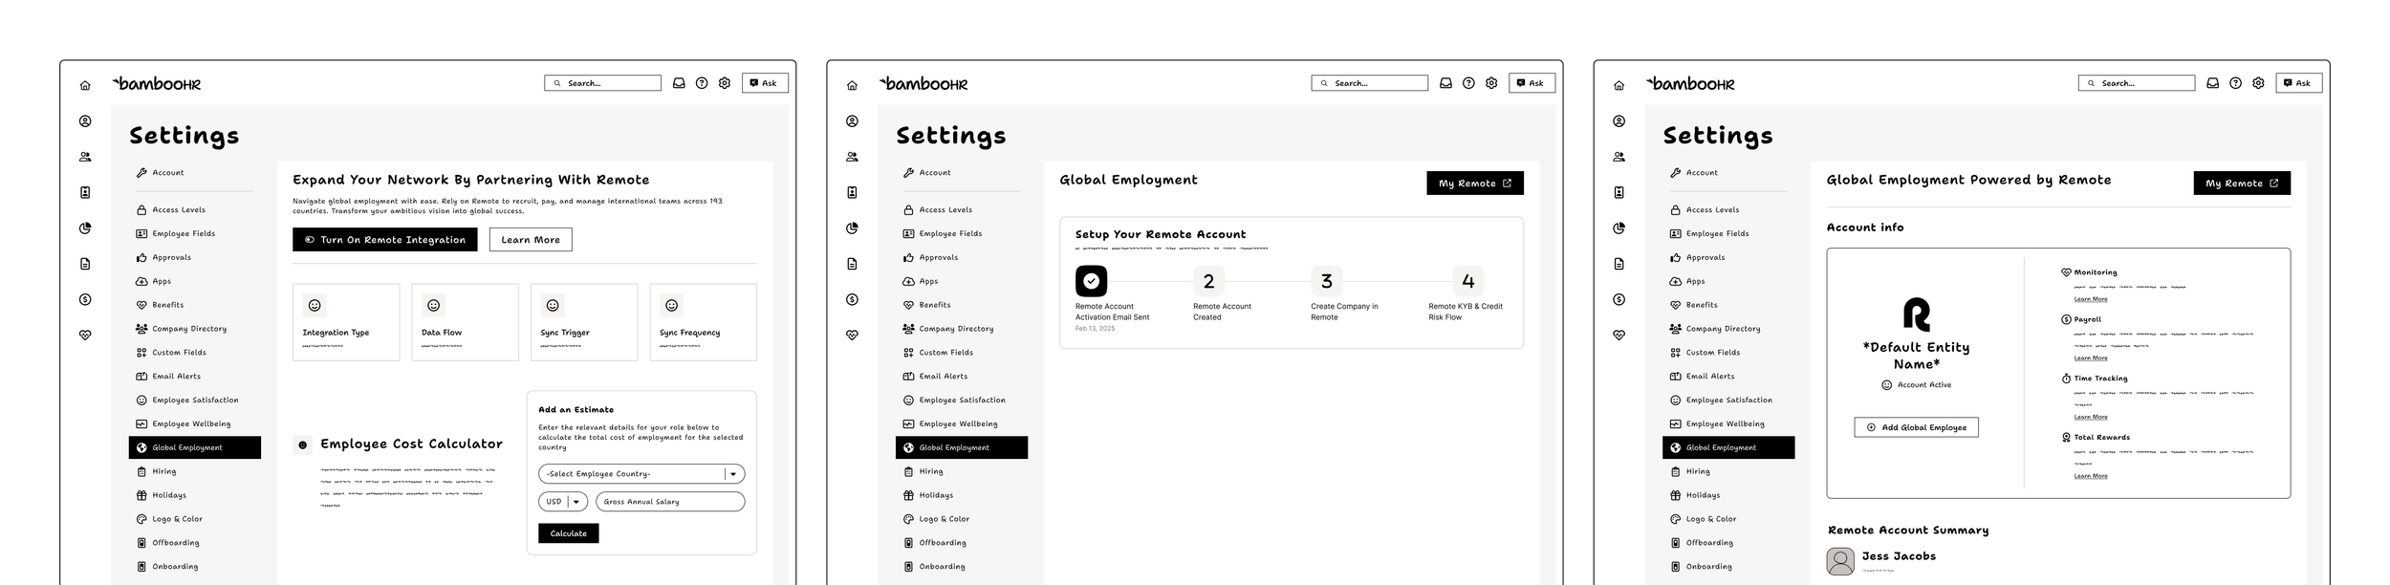This screenshot has height=585, width=2390.
Task: Click Add Global Employee button
Action: point(1916,427)
